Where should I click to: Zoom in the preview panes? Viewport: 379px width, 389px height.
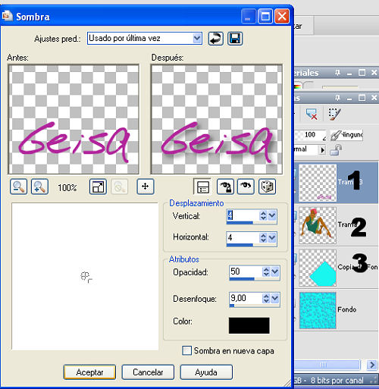tap(39, 187)
